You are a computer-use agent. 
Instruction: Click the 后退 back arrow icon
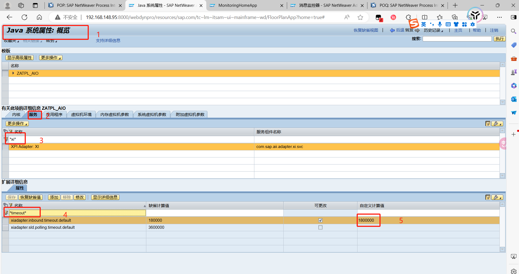click(392, 30)
